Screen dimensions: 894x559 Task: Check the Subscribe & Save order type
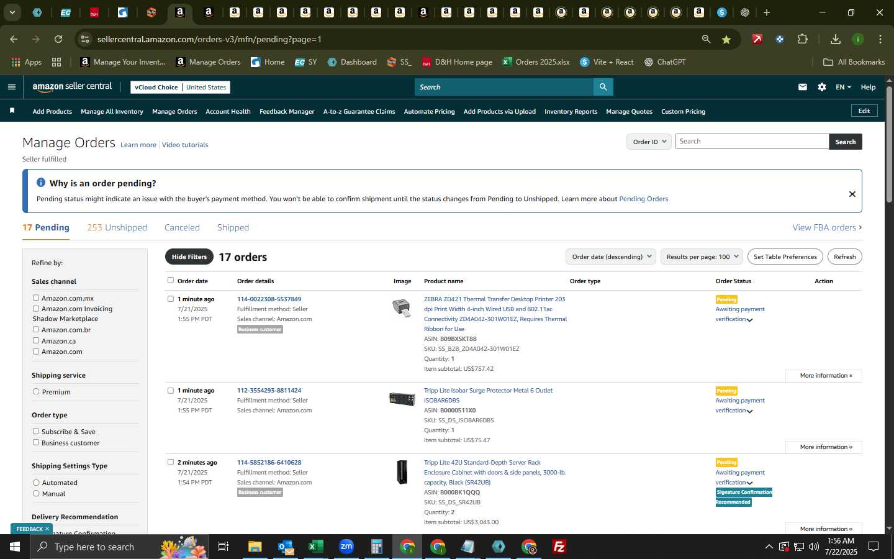[x=36, y=432]
